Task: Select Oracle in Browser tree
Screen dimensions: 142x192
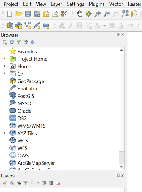Action: 24,111
